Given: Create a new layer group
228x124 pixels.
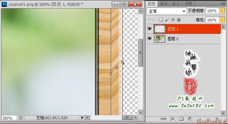Looking at the screenshot, I should tap(199, 119).
